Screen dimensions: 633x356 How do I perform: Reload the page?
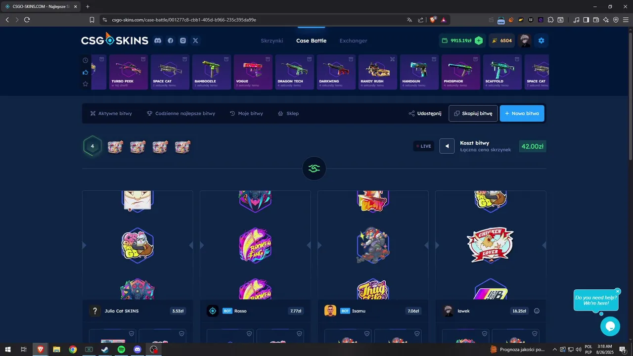coord(27,20)
